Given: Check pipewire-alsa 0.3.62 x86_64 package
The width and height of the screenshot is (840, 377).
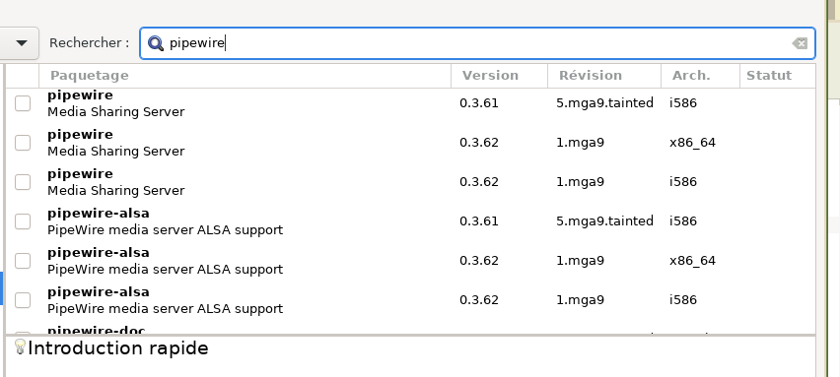Looking at the screenshot, I should point(23,261).
